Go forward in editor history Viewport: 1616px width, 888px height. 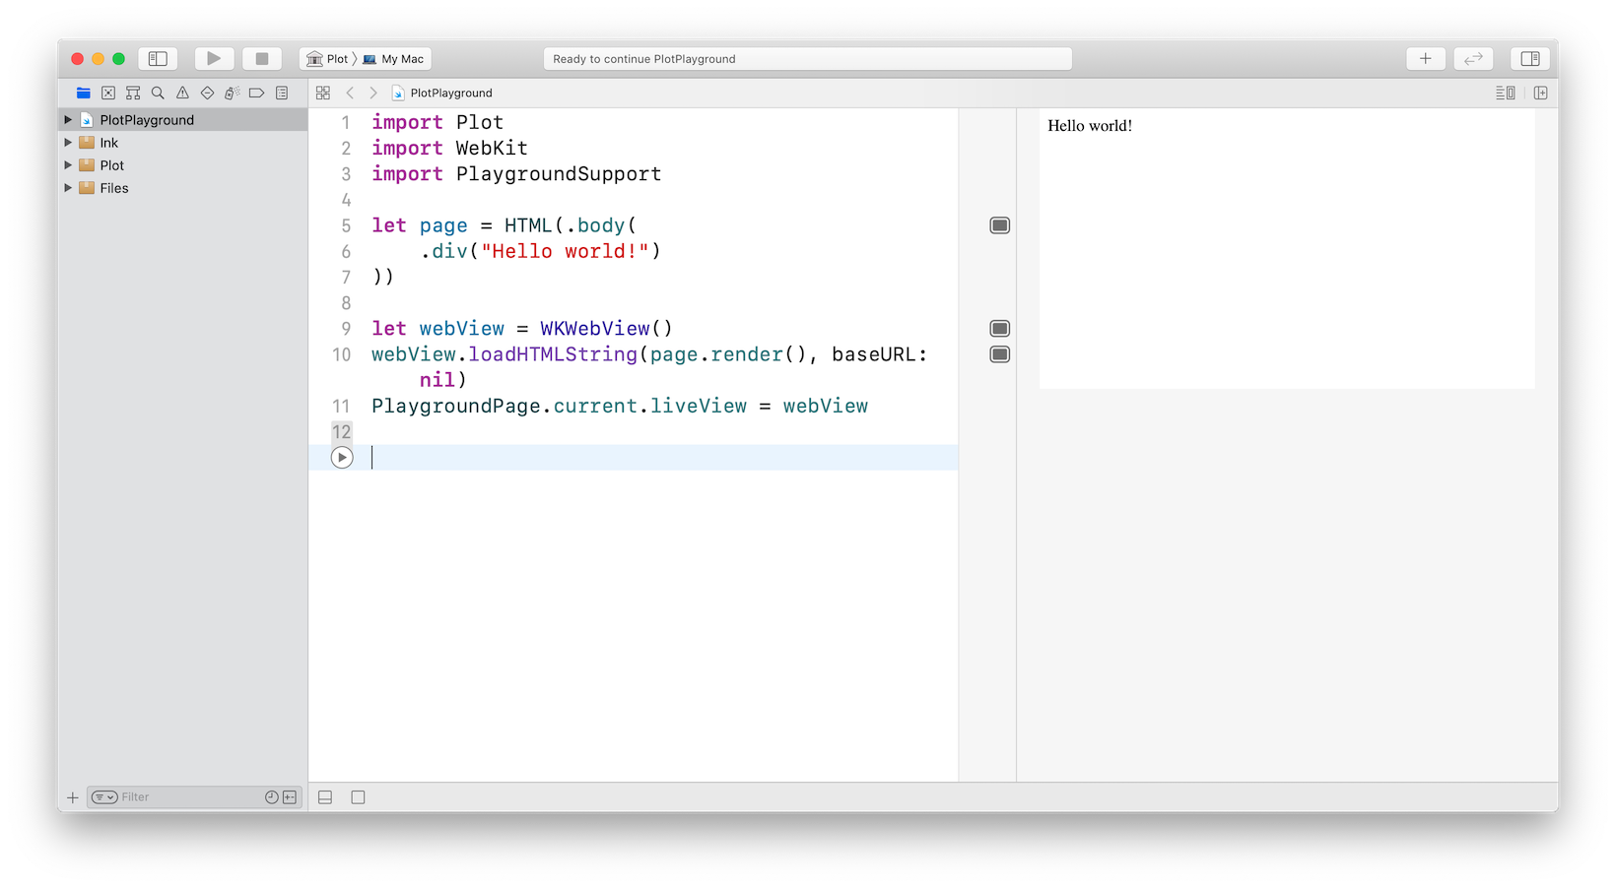[373, 93]
